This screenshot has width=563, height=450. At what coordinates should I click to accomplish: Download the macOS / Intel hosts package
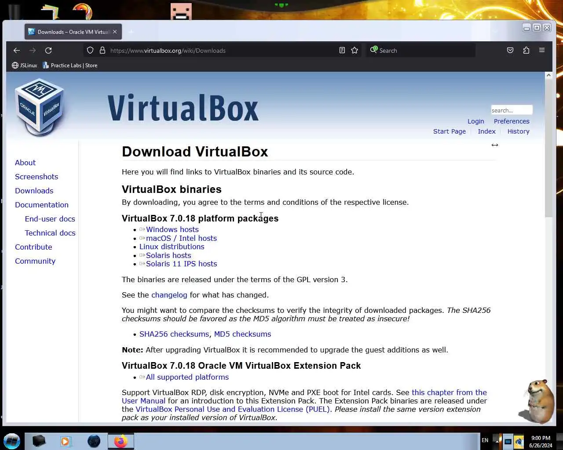point(181,238)
